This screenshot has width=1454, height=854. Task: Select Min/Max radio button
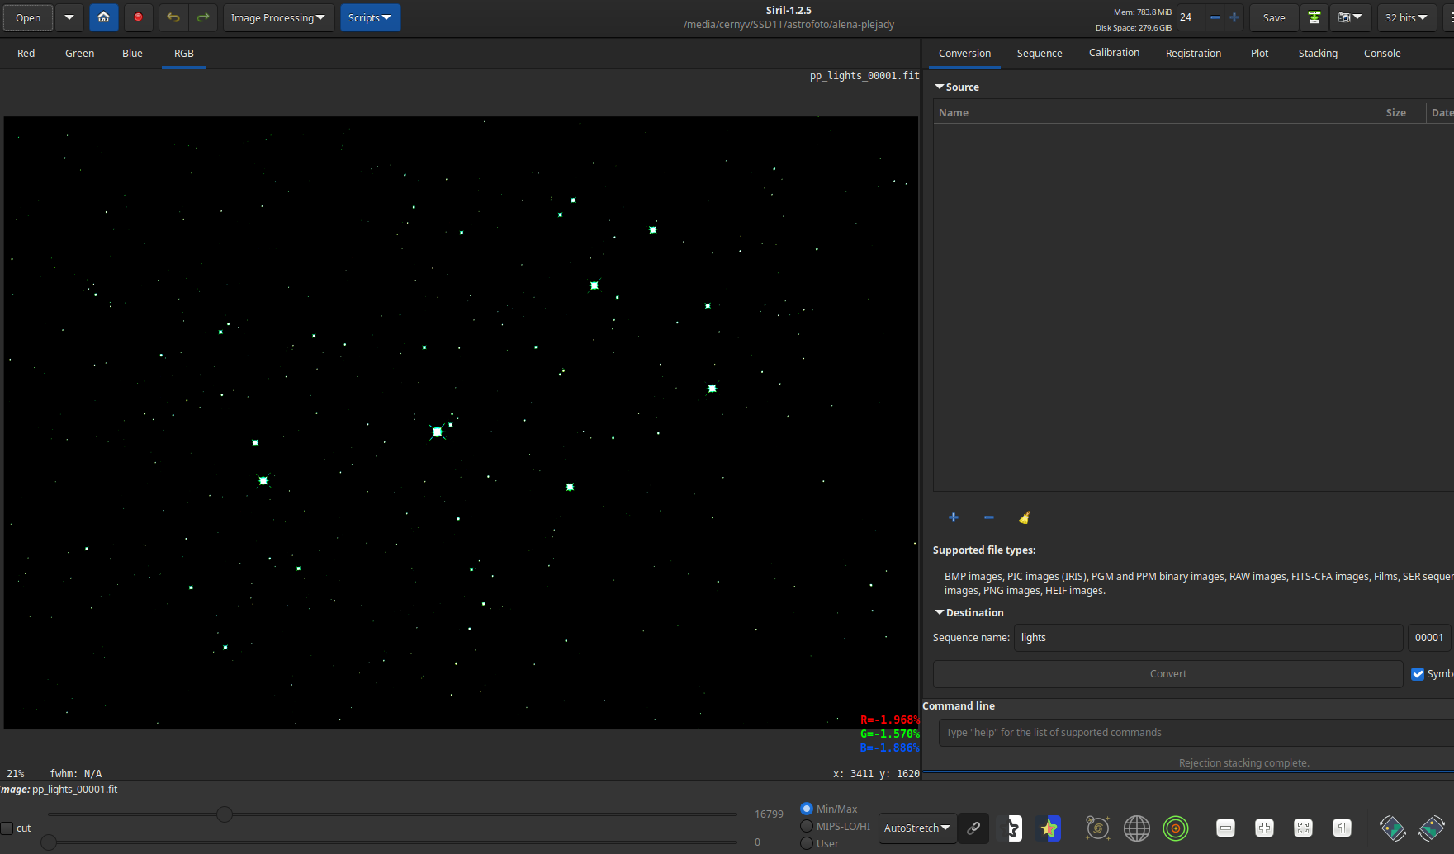point(807,809)
